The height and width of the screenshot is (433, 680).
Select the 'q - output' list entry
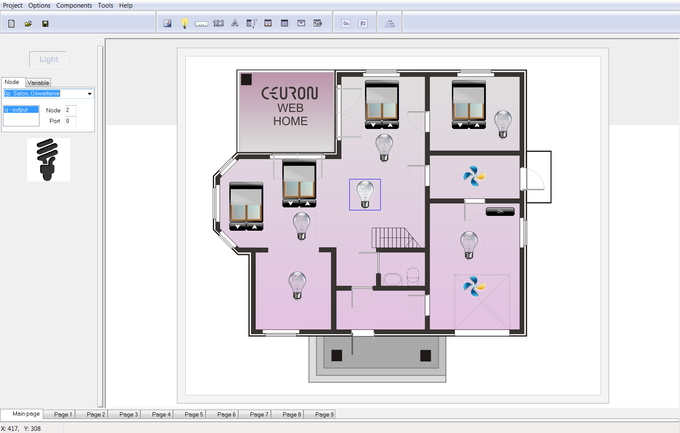click(x=21, y=110)
